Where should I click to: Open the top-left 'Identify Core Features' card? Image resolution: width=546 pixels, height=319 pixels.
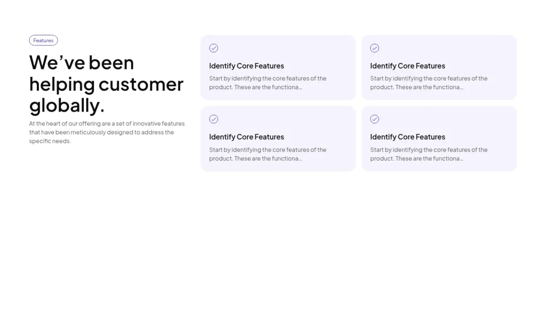(278, 67)
